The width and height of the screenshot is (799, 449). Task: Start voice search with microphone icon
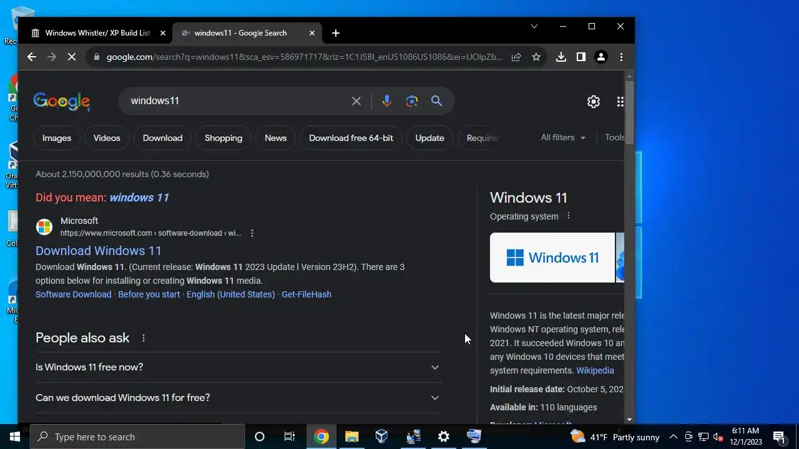pos(387,101)
